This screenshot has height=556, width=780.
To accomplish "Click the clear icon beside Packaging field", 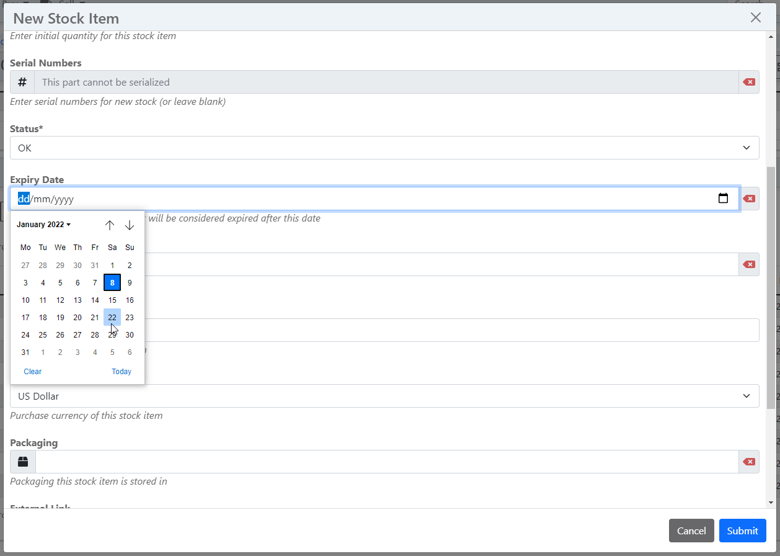I will [x=749, y=462].
